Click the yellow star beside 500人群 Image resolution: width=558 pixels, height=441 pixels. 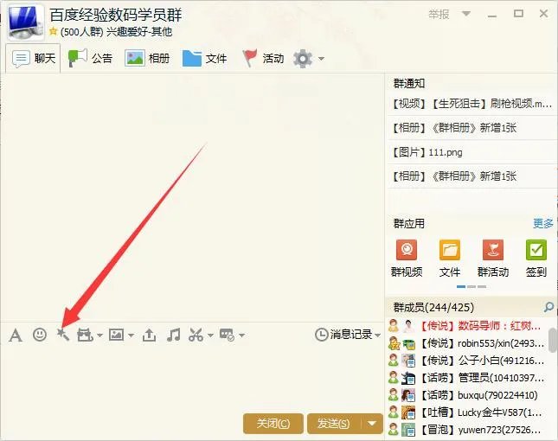click(x=54, y=32)
